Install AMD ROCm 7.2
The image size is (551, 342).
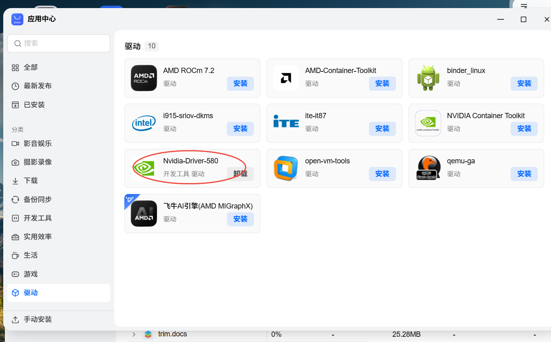click(240, 83)
